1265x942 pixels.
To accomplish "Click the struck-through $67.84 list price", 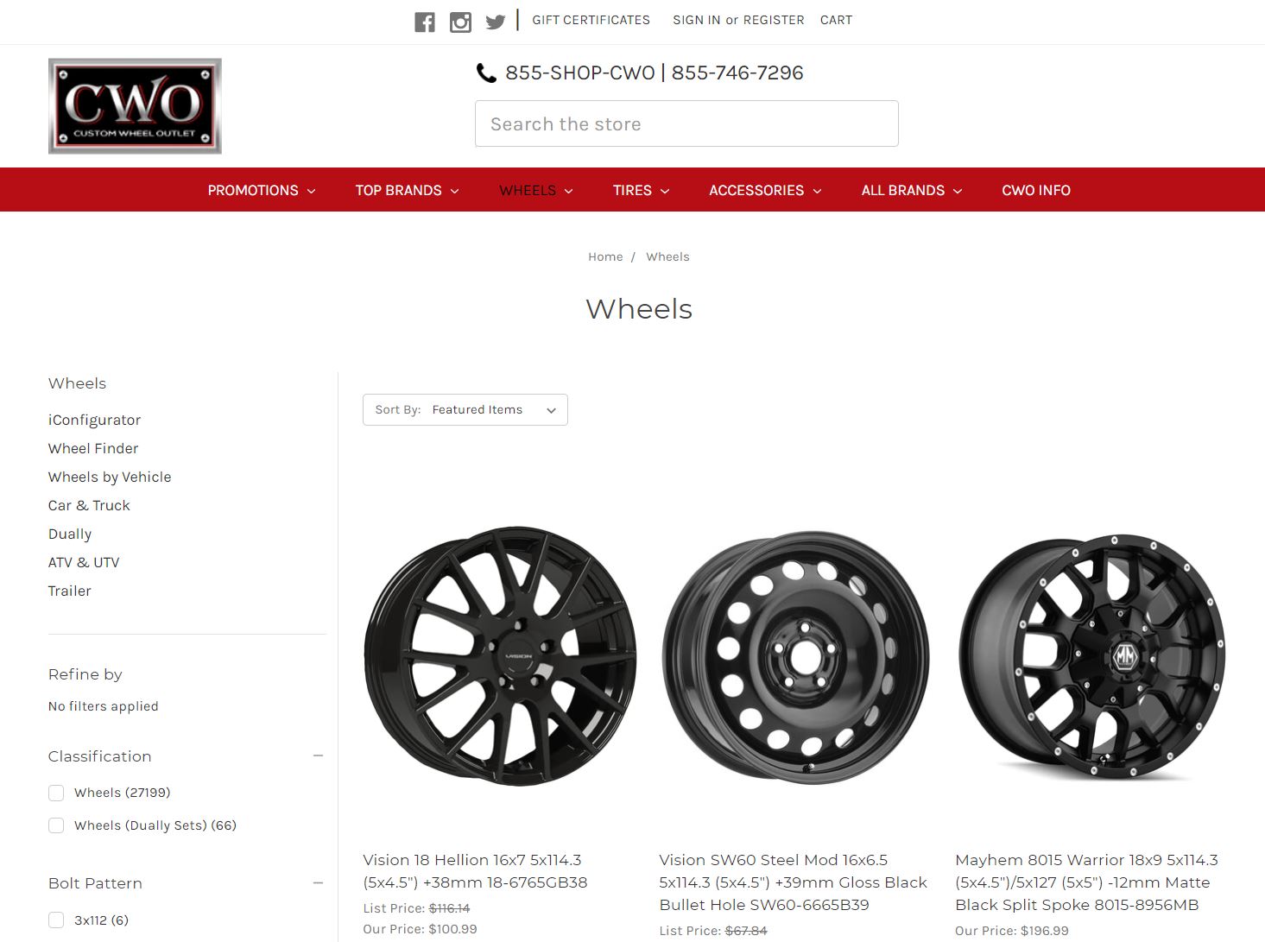I will [746, 931].
